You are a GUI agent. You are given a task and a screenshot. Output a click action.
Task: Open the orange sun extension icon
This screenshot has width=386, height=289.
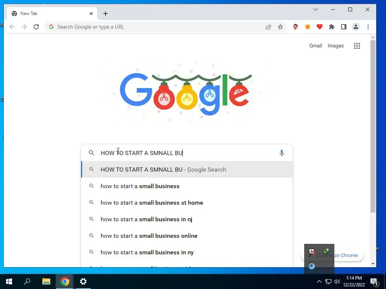308,27
